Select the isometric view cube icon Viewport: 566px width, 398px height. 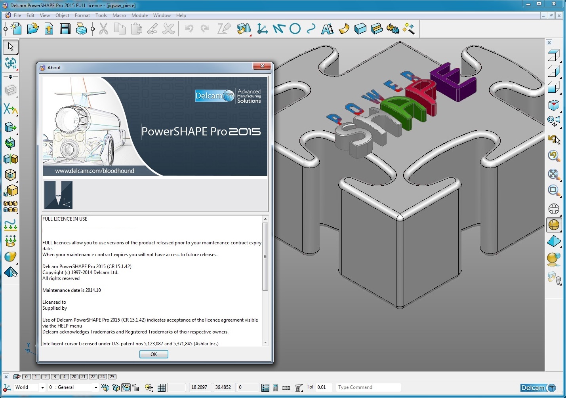pyautogui.click(x=554, y=105)
